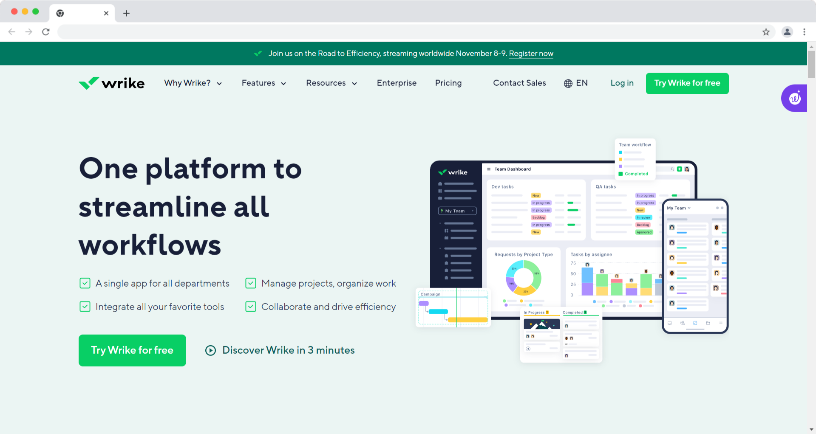The width and height of the screenshot is (816, 434).
Task: Expand the My Team chevron on the phone mockup
Action: pos(689,208)
